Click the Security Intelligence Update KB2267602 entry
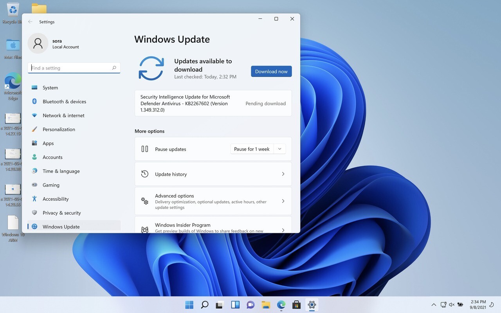The image size is (501, 313). coord(213,103)
